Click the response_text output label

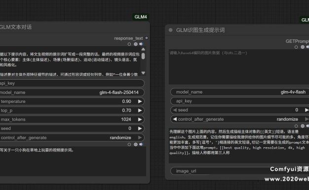coord(128,38)
